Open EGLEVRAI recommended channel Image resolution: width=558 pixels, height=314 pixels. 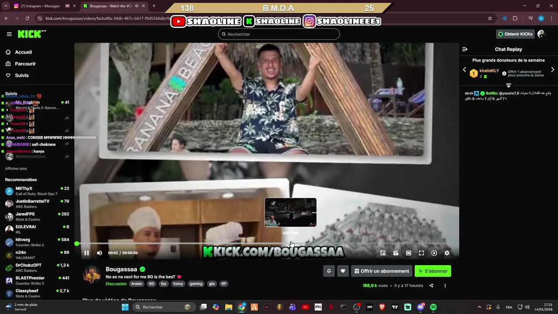(x=37, y=229)
